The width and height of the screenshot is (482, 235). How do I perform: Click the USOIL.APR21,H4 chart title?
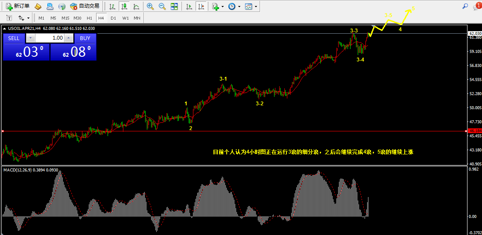click(25, 29)
